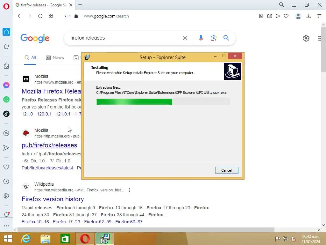This screenshot has width=326, height=245.
Task: Launch WhatsApp from Opera sidebar
Action: pos(6,100)
